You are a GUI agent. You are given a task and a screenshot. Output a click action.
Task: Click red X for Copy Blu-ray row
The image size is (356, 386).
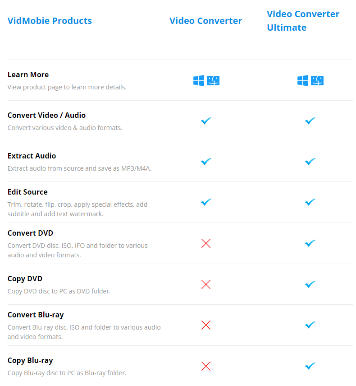(206, 366)
